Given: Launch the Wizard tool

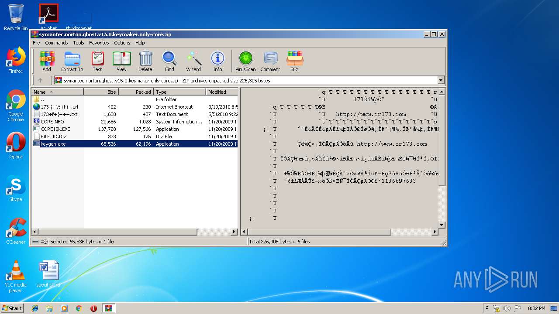Looking at the screenshot, I should pyautogui.click(x=193, y=61).
